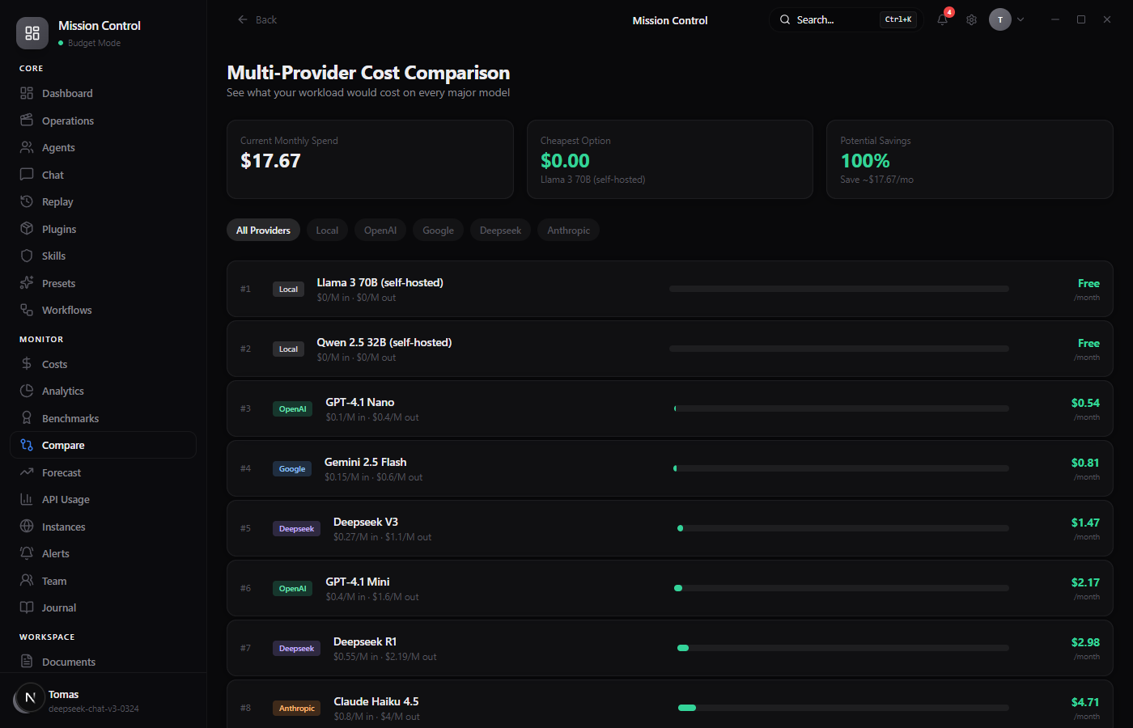Filter providers by Deepseek
This screenshot has height=728, width=1133.
click(500, 231)
